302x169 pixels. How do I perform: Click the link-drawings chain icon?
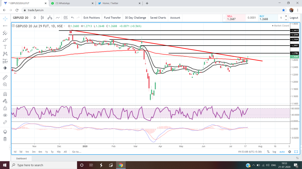(5, 122)
